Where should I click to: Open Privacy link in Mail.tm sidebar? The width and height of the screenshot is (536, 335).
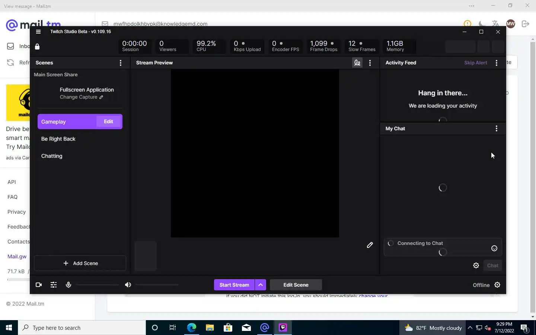click(16, 212)
